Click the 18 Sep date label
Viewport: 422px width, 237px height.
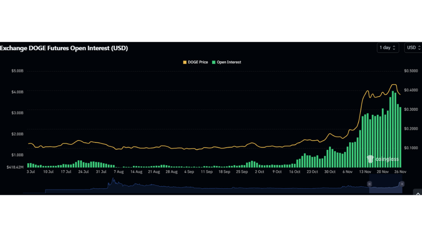point(224,172)
